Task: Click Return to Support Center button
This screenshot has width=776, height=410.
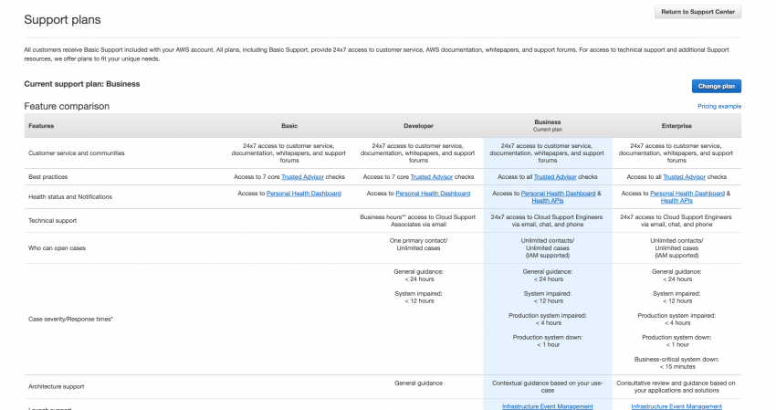Action: click(x=697, y=12)
